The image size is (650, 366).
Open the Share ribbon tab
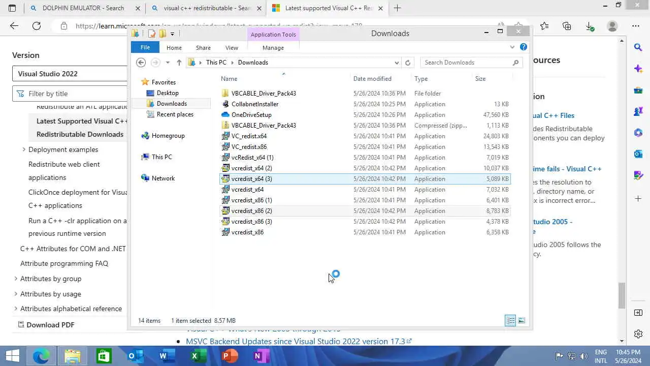point(203,48)
